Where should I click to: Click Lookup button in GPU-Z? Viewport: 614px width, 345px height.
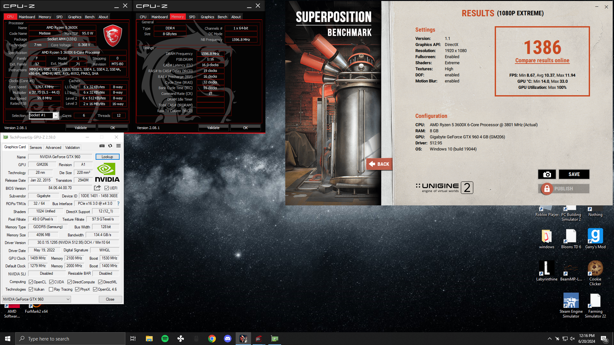click(107, 157)
